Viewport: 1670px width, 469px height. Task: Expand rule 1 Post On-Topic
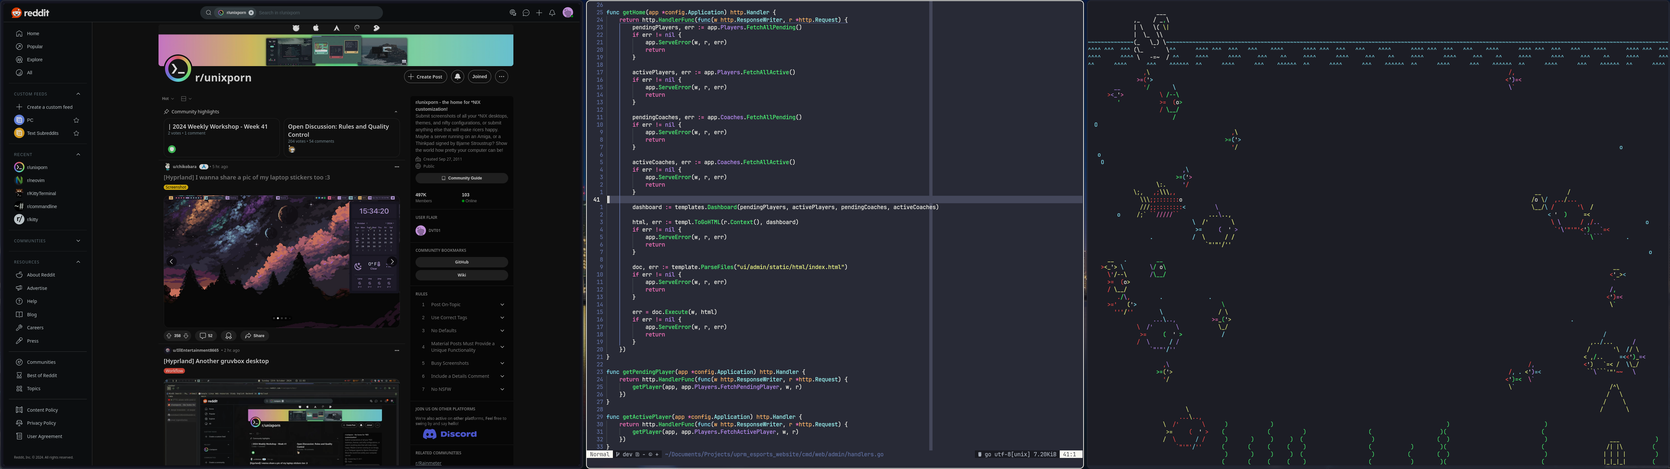coord(462,305)
